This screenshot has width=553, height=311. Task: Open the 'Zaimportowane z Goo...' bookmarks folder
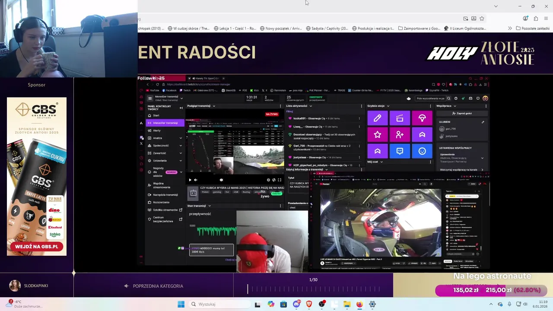(x=419, y=29)
